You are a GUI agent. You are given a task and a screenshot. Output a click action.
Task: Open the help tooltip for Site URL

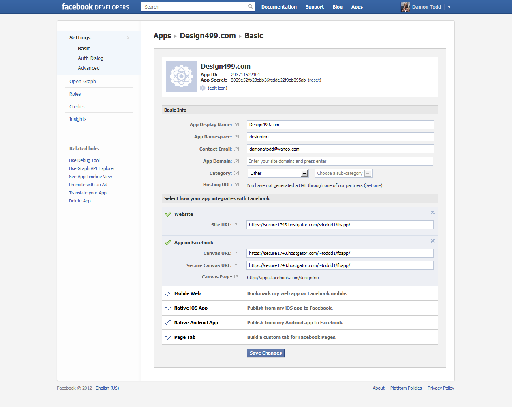[x=236, y=225]
